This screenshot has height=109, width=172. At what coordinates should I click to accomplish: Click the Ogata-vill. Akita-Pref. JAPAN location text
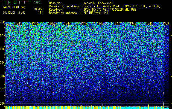point(122,6)
